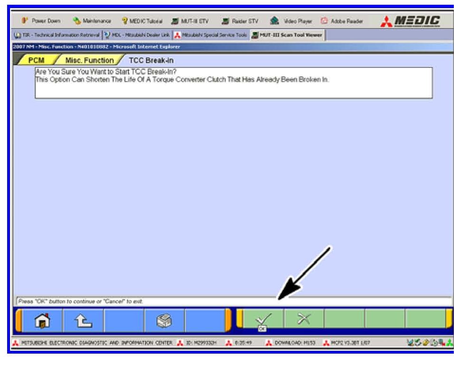This screenshot has height=365, width=454.
Task: Go back to PCM breadcrumb tab
Action: click(x=36, y=60)
